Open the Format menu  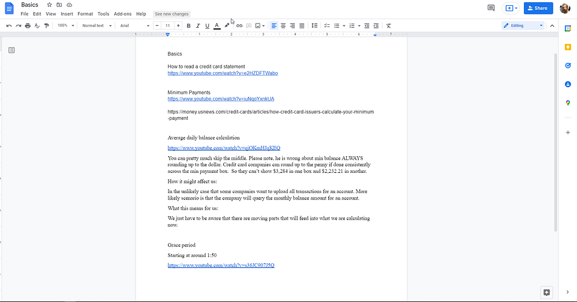point(85,14)
